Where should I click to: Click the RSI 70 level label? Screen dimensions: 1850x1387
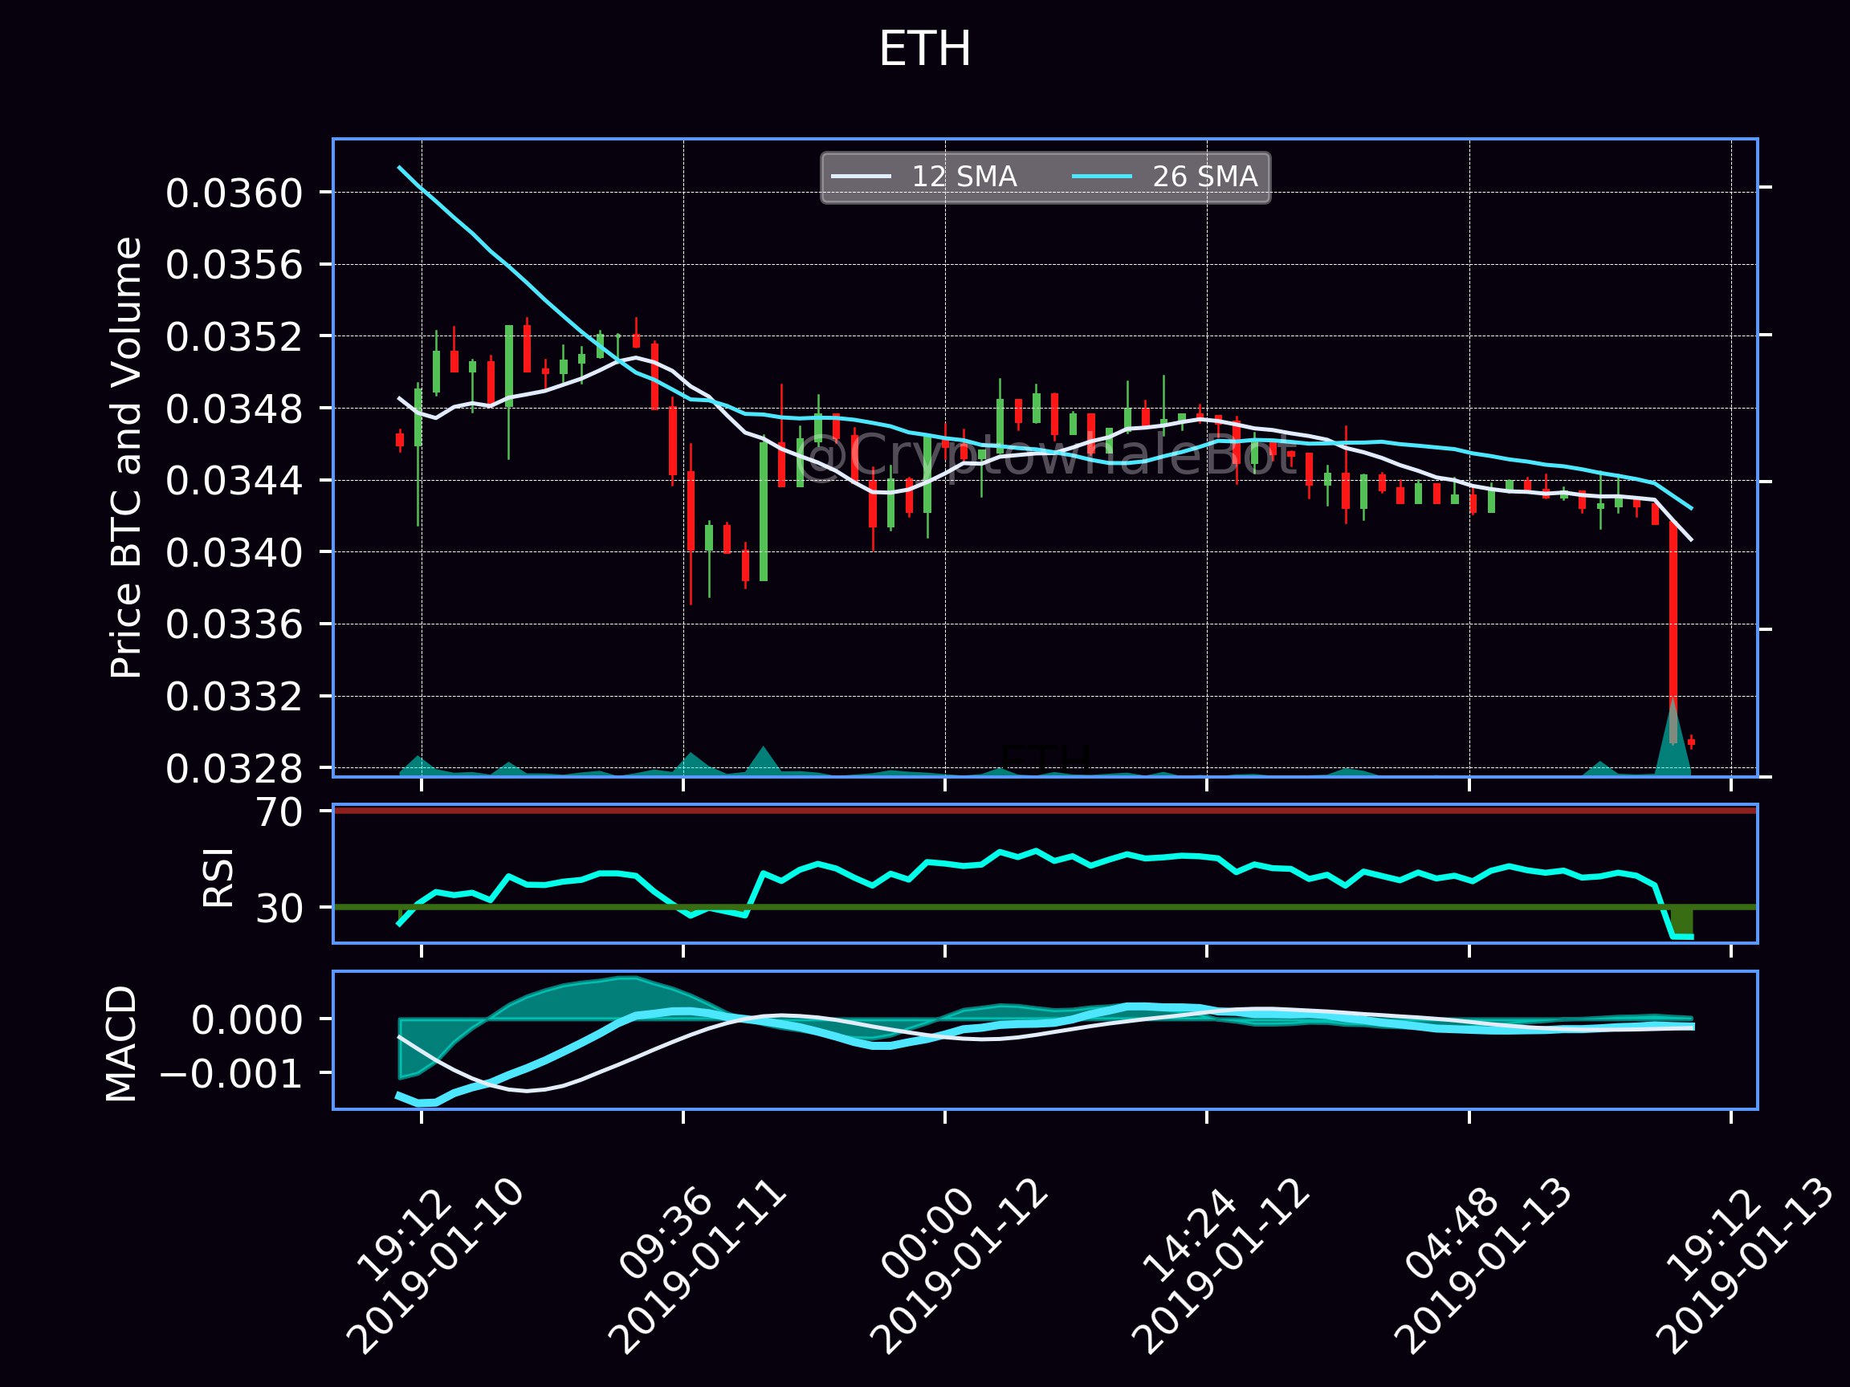[x=279, y=812]
